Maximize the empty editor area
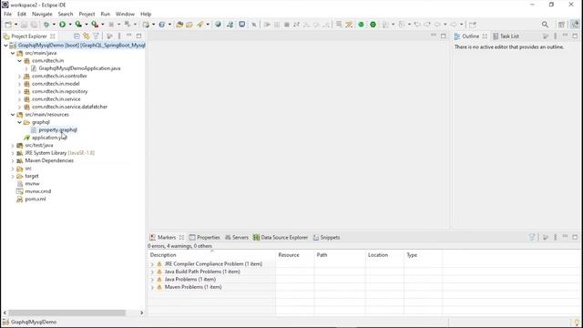 point(444,36)
